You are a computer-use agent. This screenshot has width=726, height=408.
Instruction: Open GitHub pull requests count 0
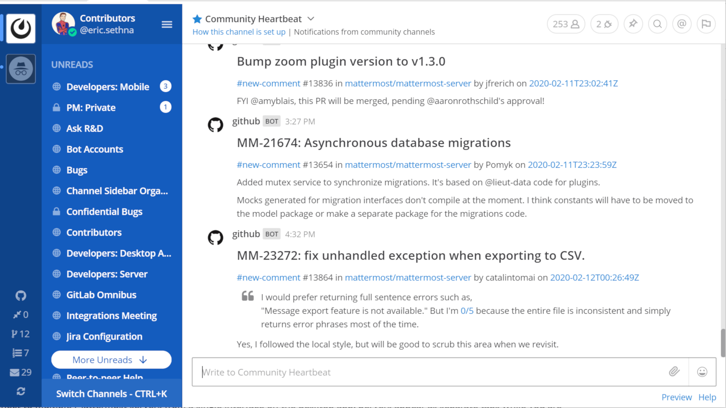click(21, 315)
